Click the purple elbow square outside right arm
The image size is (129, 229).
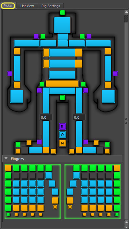(x=115, y=74)
